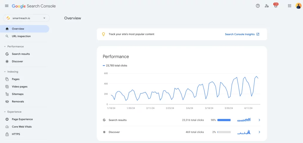
Task: Click the lightbulb tip icon
Action: pos(103,34)
